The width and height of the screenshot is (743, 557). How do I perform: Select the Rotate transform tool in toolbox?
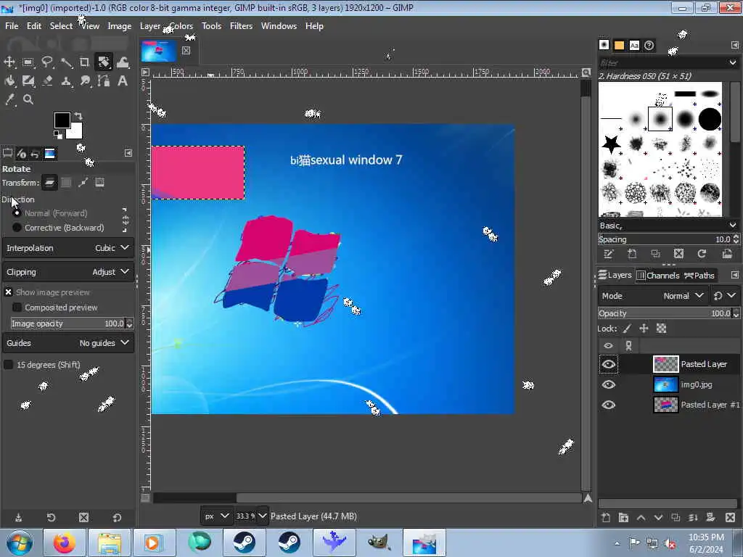(x=103, y=62)
